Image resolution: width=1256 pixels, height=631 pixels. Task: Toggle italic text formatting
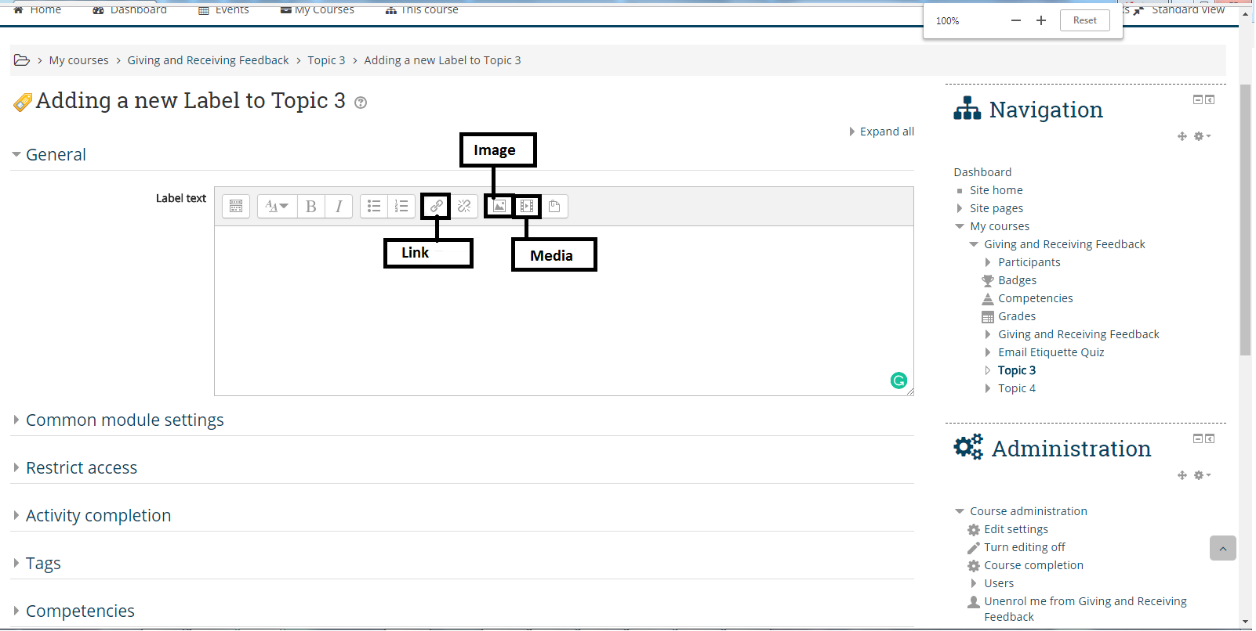[339, 207]
